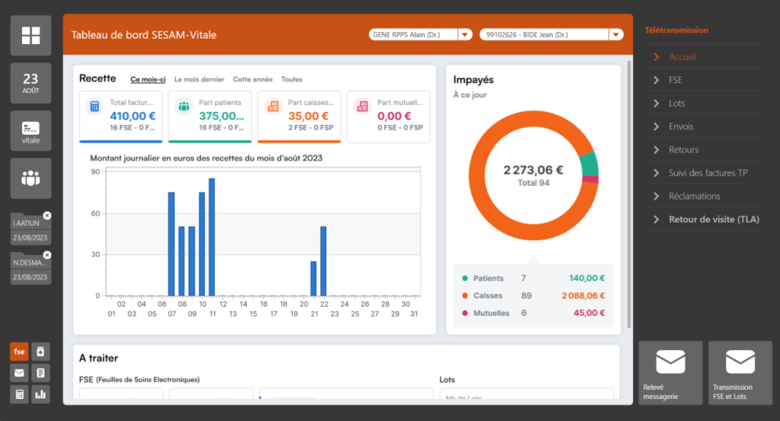The image size is (780, 421).
Task: Open the GENE RPPS Alain doctor dropdown
Action: pos(464,34)
